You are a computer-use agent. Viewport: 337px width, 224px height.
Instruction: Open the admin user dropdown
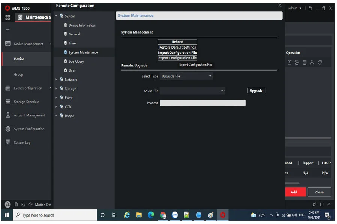(295, 8)
